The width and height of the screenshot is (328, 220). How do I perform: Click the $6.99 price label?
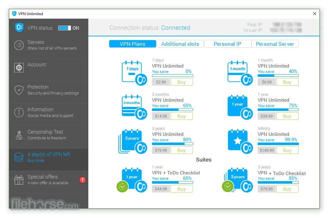pyautogui.click(x=267, y=82)
